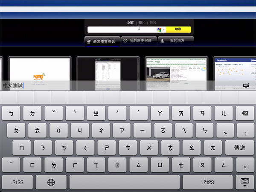Tap the space bar
This screenshot has height=192, width=256.
(x=125, y=182)
